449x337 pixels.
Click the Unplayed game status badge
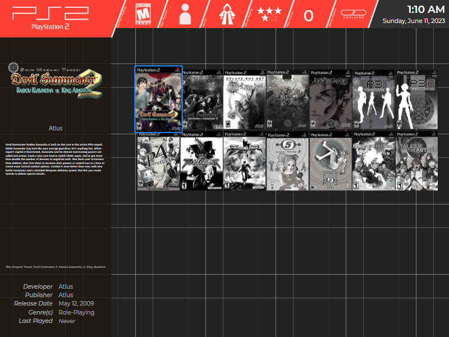click(354, 14)
